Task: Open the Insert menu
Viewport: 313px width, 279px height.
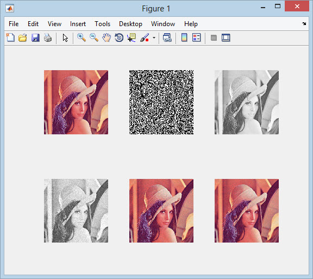Action: 78,24
